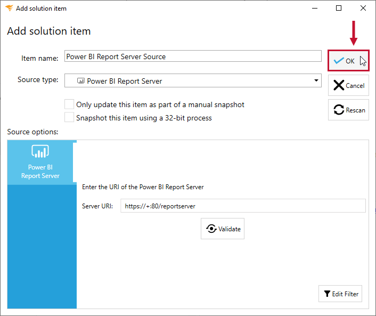Viewport: 376px width, 316px height.
Task: Click the 'Source options:' label
Action: [x=32, y=132]
